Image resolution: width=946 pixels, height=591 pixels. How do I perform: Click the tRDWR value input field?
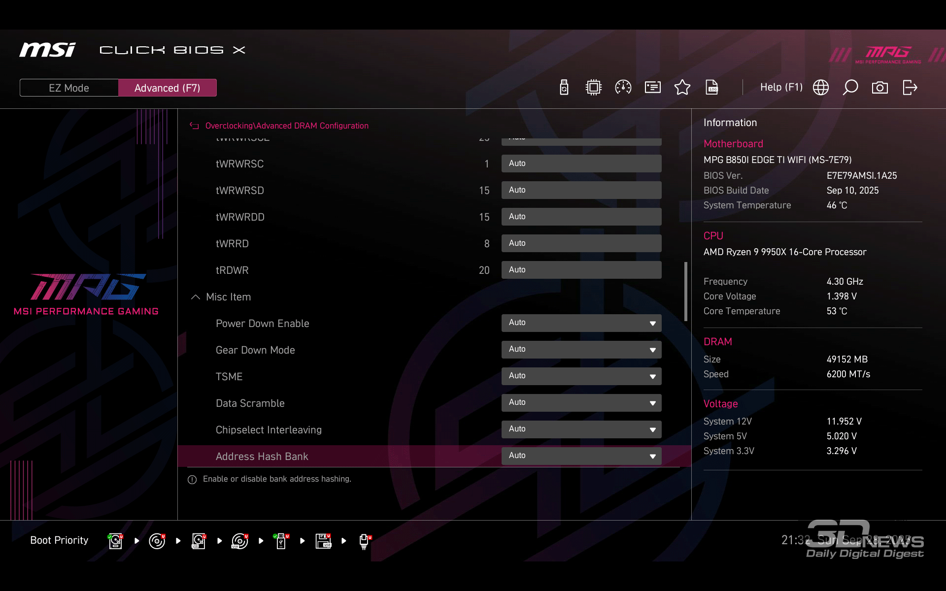point(581,270)
